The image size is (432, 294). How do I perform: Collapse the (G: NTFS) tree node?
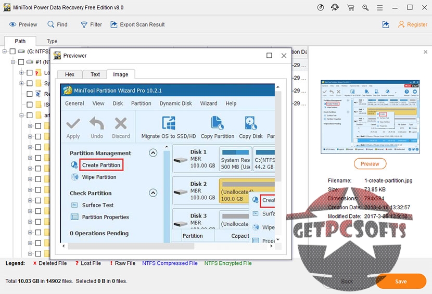tap(4, 51)
